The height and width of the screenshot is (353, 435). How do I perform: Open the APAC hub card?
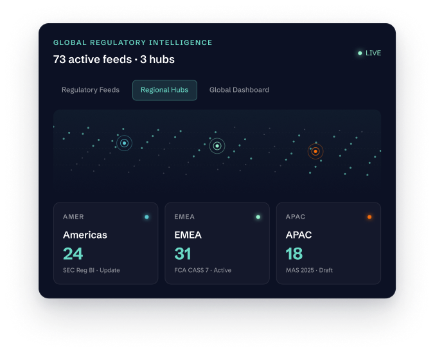[x=328, y=244]
